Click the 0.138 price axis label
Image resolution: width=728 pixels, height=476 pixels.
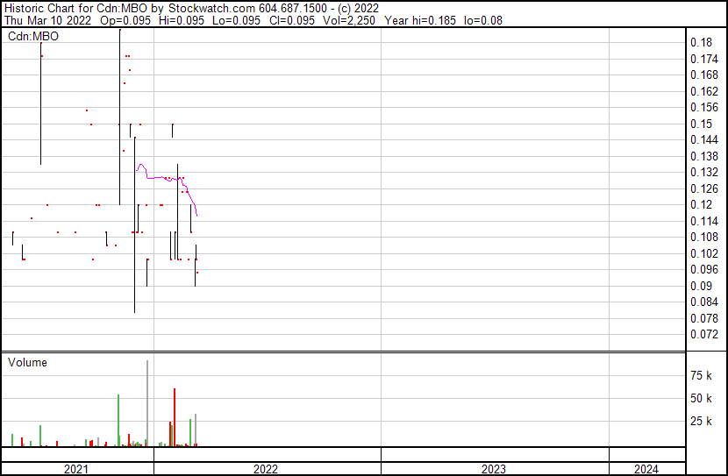[x=703, y=156]
